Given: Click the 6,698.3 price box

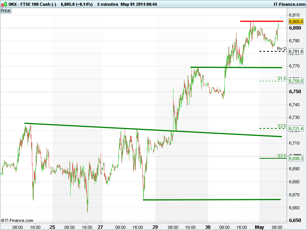Looking at the screenshot, I should [x=296, y=158].
